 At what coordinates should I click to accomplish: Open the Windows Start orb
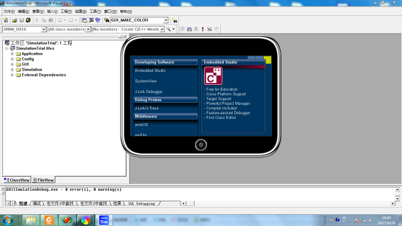tap(8, 220)
